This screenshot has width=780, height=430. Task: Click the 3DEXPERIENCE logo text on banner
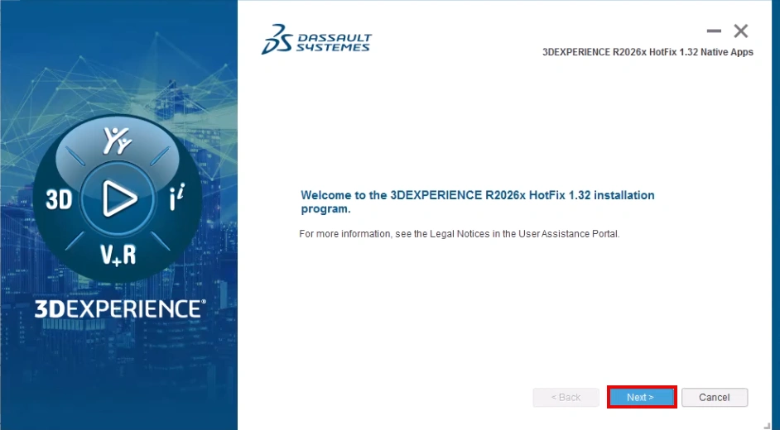point(120,308)
